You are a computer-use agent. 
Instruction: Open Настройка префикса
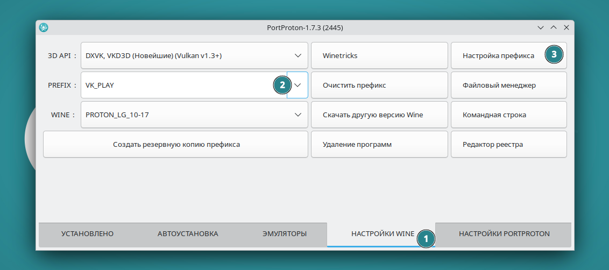[x=498, y=55]
